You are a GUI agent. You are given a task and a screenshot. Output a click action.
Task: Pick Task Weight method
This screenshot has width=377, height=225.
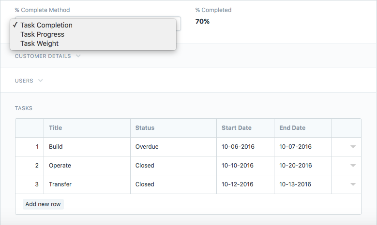[x=40, y=43]
